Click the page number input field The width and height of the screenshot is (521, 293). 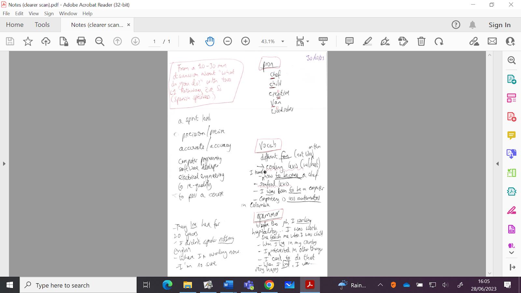[x=154, y=41]
